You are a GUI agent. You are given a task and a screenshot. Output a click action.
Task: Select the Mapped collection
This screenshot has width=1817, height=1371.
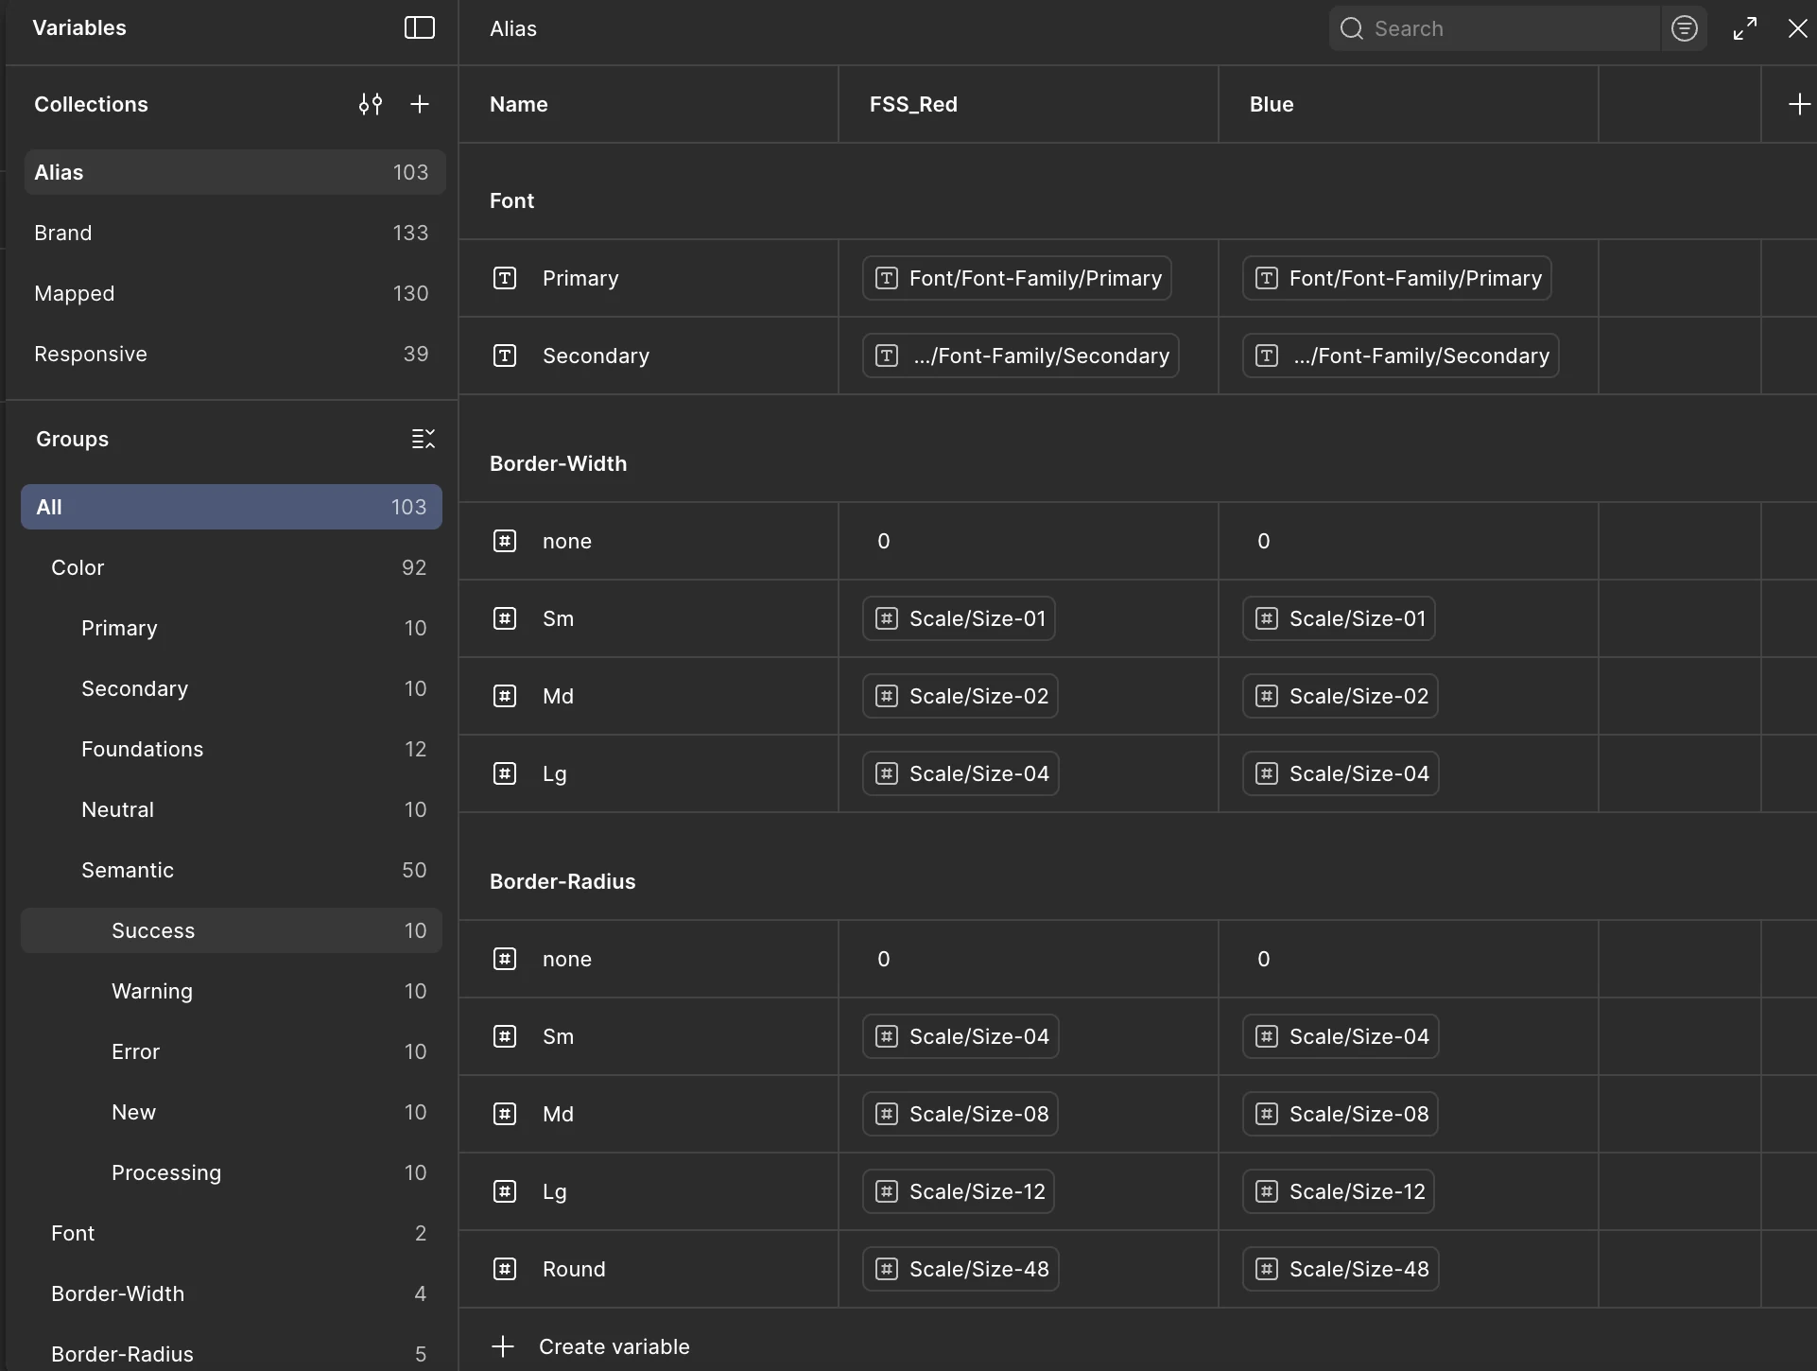tap(234, 293)
